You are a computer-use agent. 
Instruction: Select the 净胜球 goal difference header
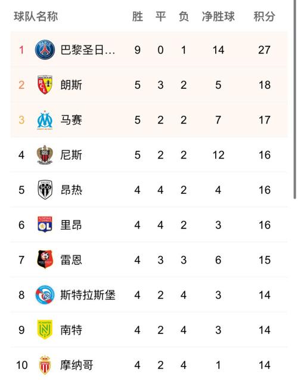[218, 17]
